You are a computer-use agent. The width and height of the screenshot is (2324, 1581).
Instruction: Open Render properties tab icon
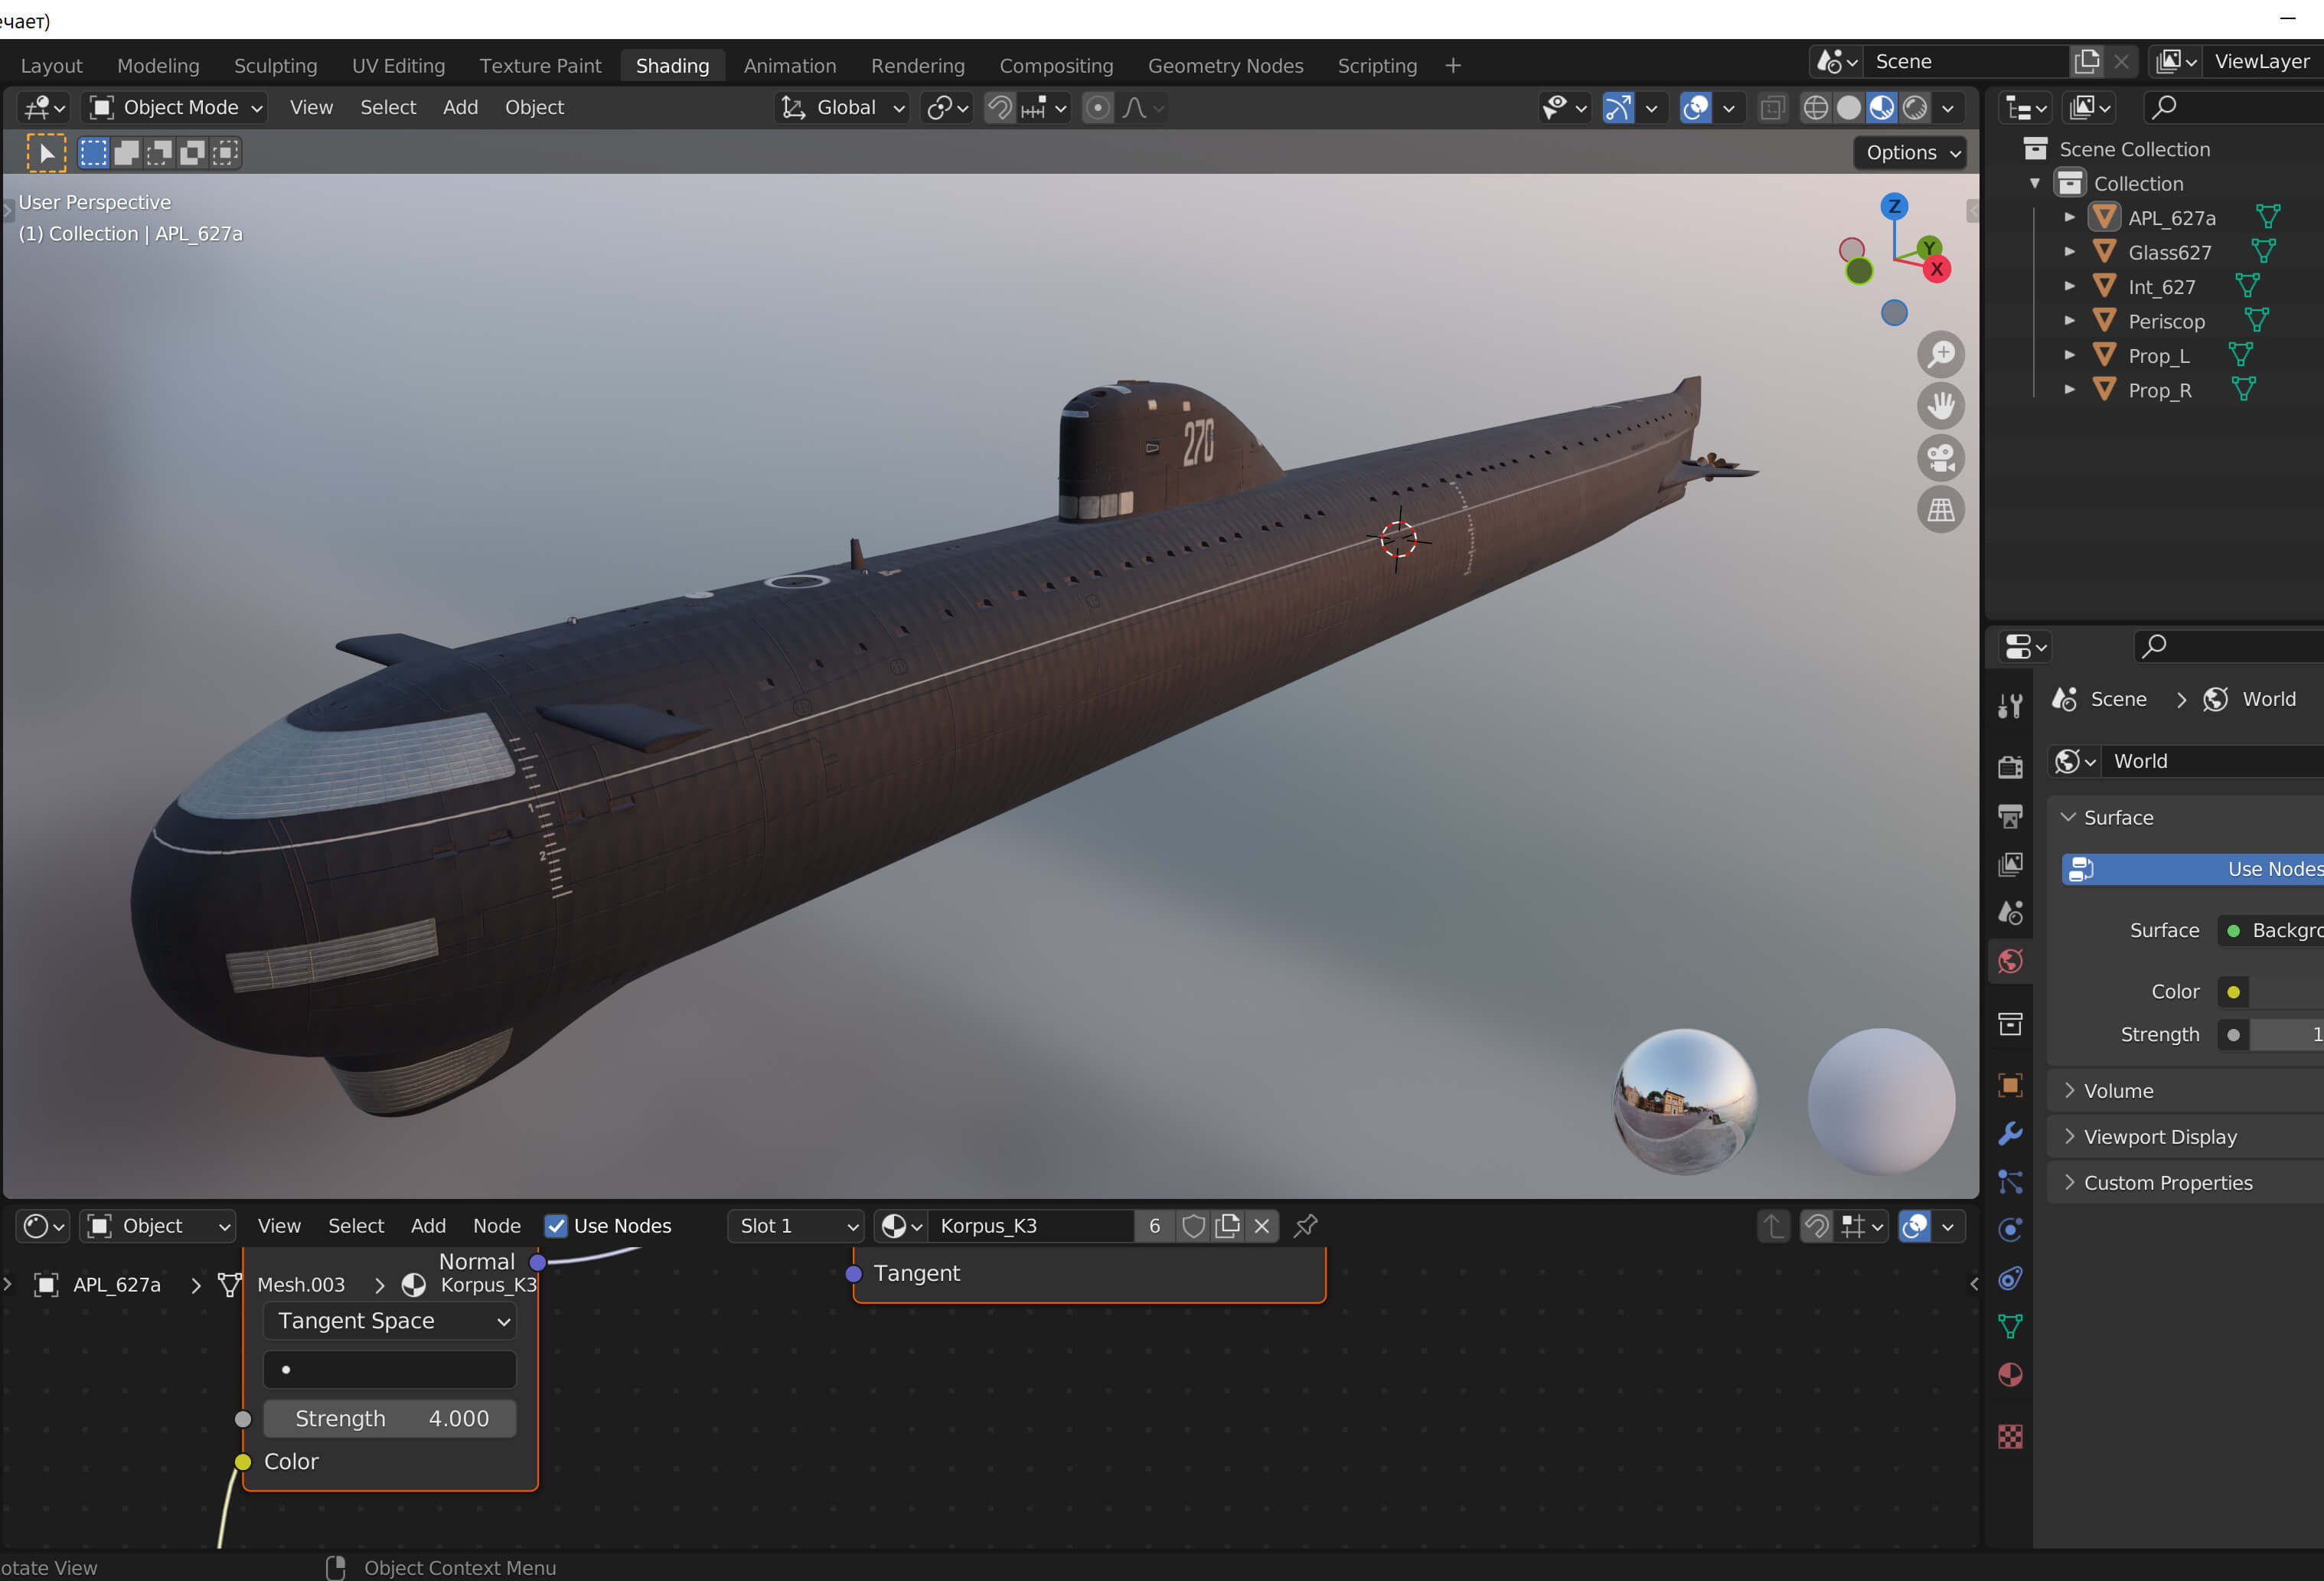coord(2010,767)
